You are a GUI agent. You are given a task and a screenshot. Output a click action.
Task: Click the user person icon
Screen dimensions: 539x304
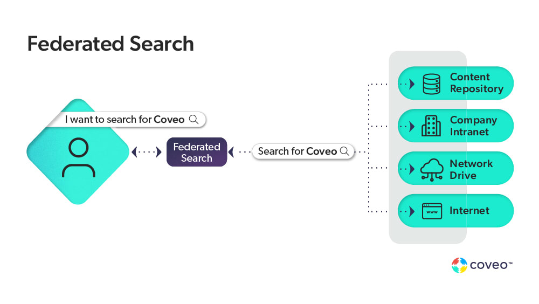79,157
